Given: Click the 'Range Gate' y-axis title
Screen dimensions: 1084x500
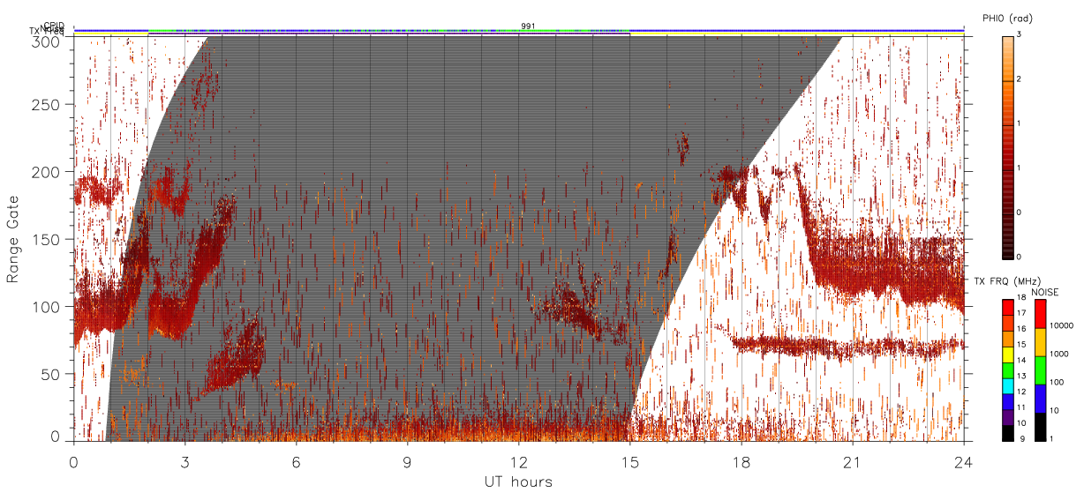Looking at the screenshot, I should click(13, 240).
